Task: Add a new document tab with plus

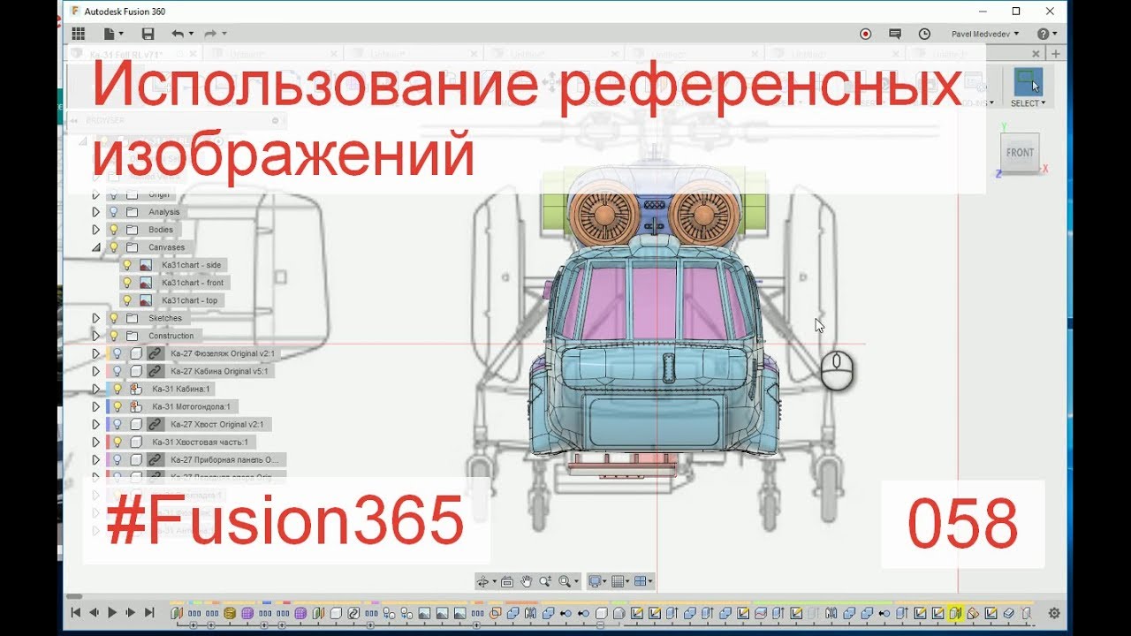Action: click(x=1056, y=54)
